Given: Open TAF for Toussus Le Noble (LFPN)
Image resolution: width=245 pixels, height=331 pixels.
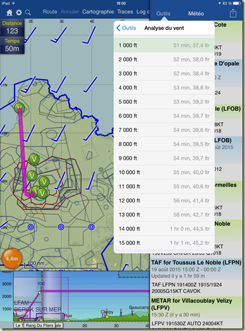Looking at the screenshot, I should [x=196, y=269].
